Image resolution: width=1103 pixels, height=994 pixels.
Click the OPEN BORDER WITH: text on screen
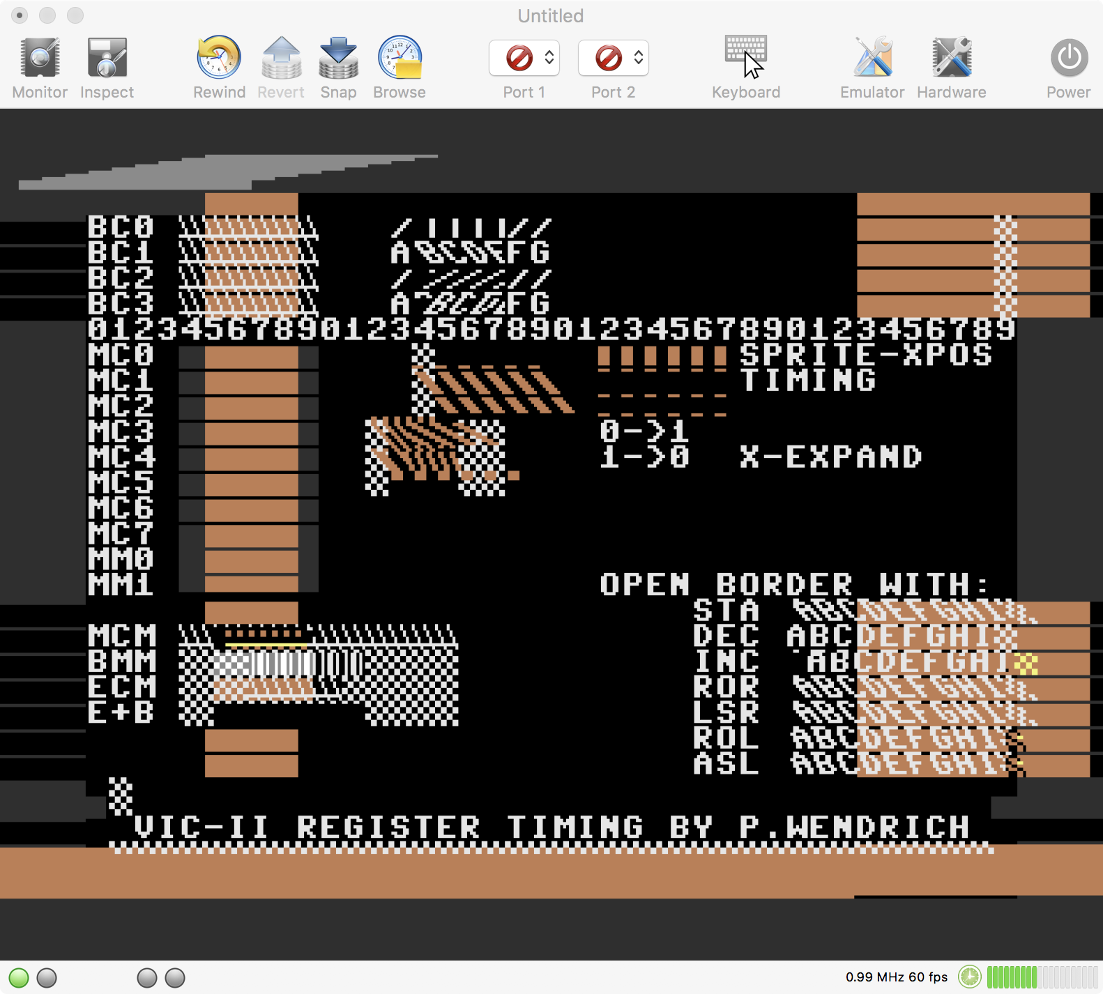coord(794,585)
